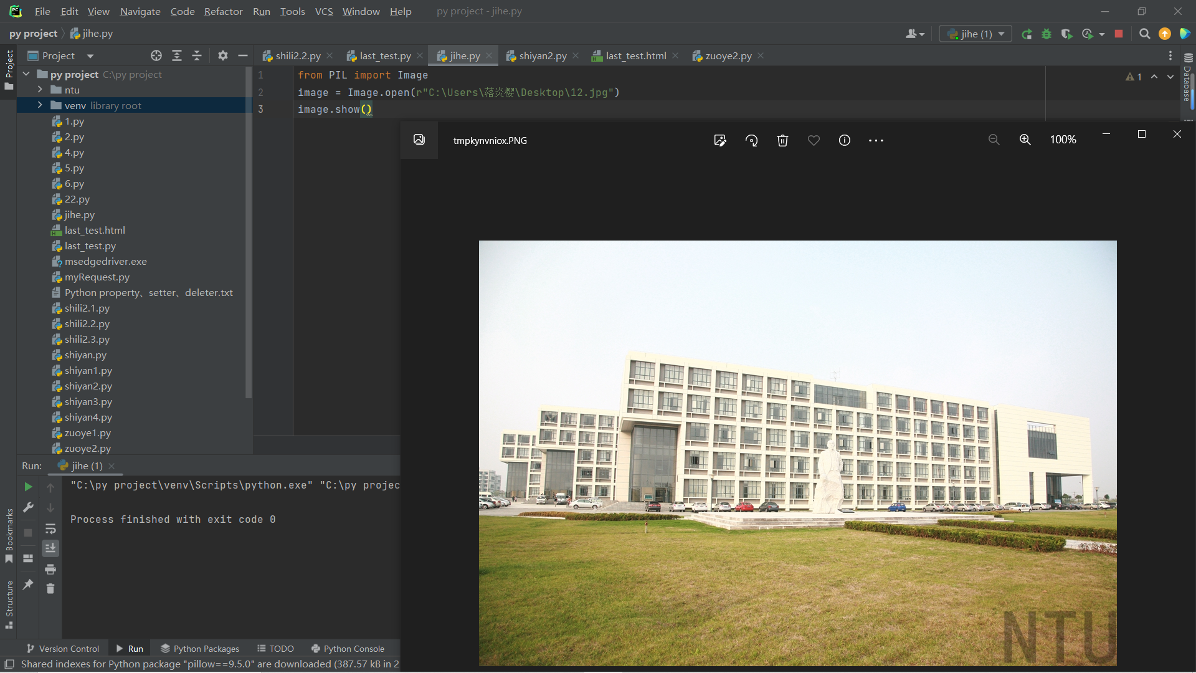Toggle Scroll to End in Run panel
This screenshot has width=1196, height=673.
pyautogui.click(x=50, y=548)
